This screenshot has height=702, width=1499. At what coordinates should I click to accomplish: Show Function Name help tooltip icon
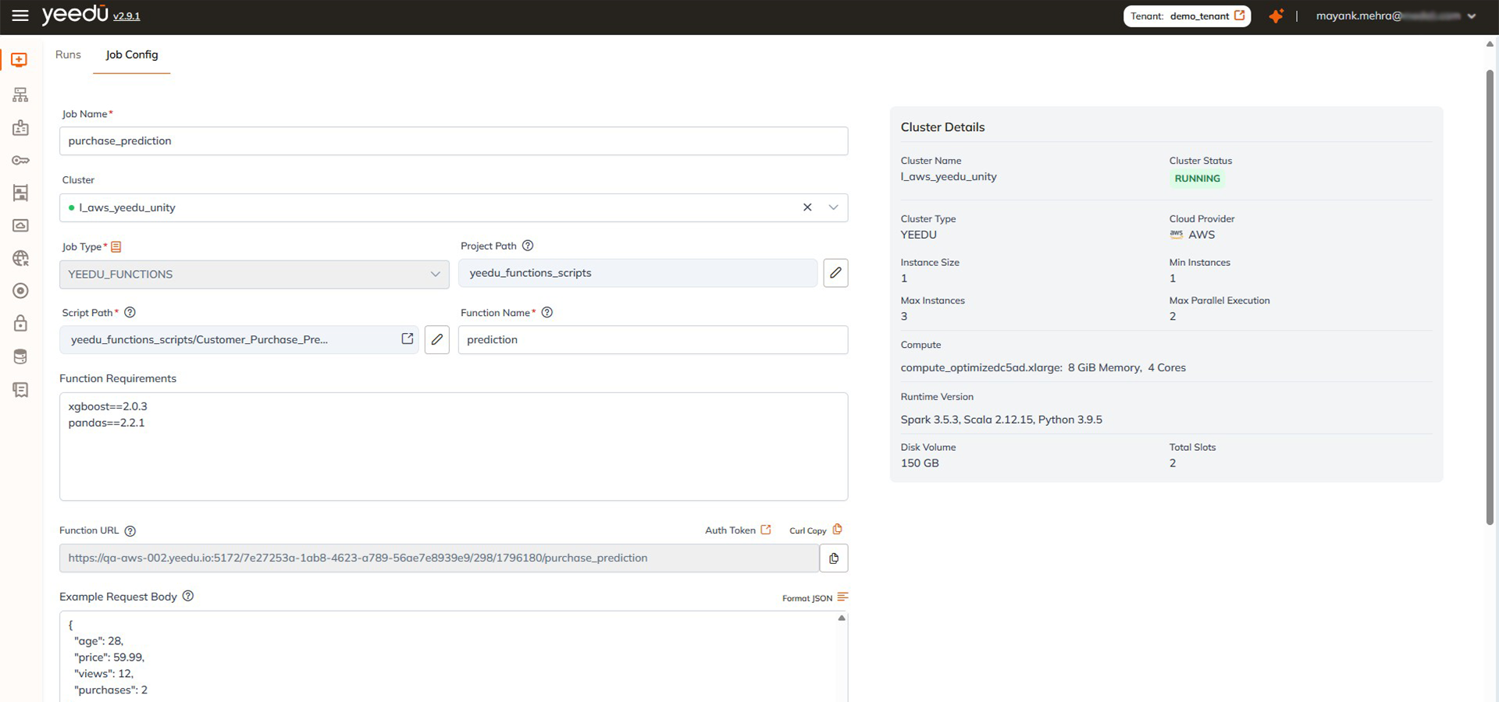click(x=547, y=313)
